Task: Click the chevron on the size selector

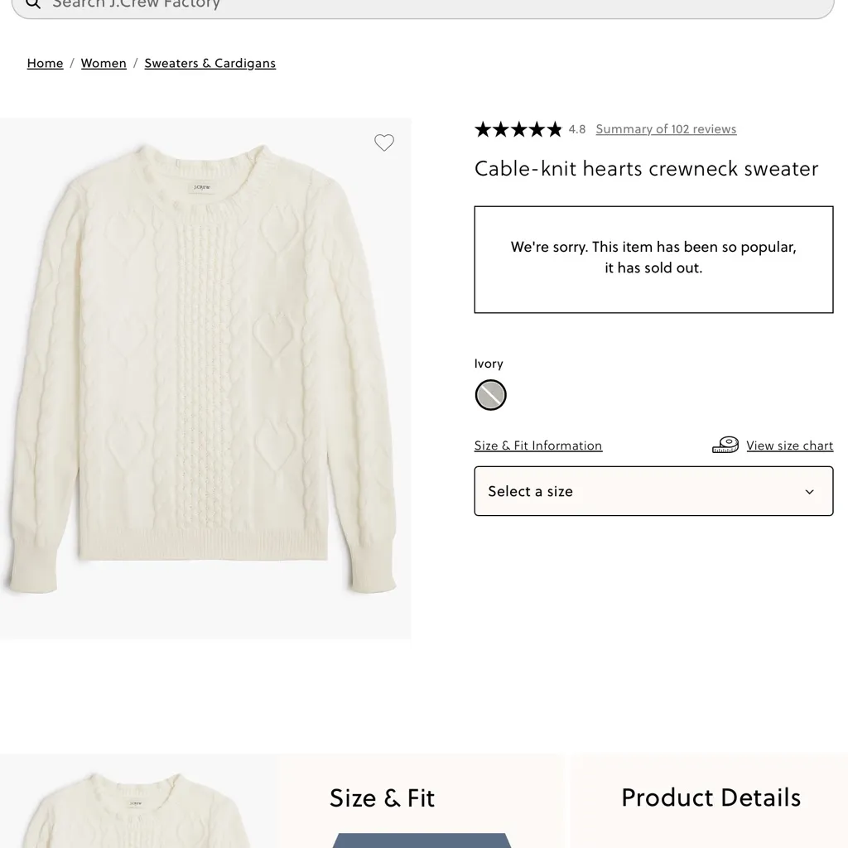Action: (x=809, y=491)
